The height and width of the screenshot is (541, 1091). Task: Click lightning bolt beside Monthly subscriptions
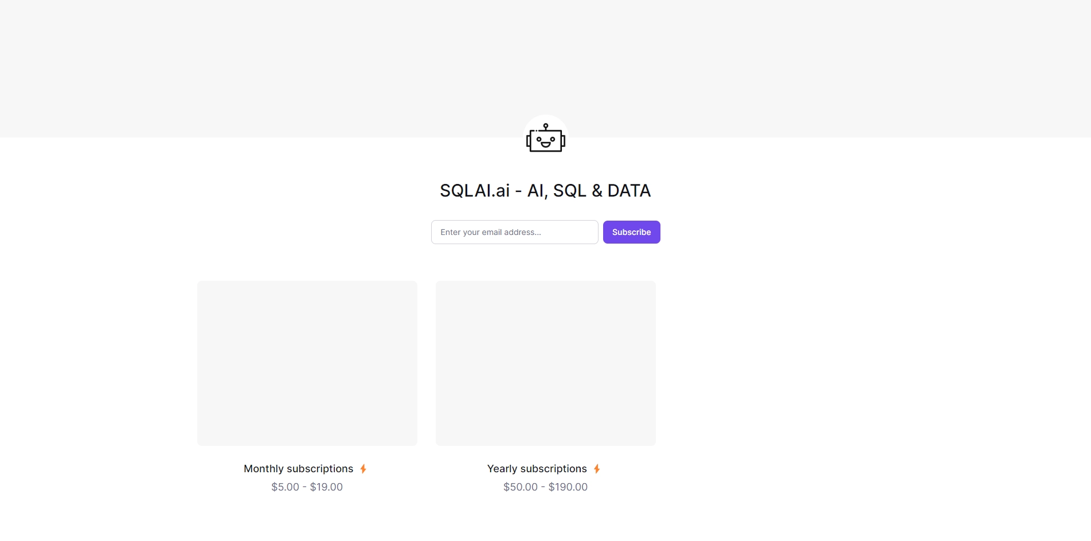pos(363,469)
